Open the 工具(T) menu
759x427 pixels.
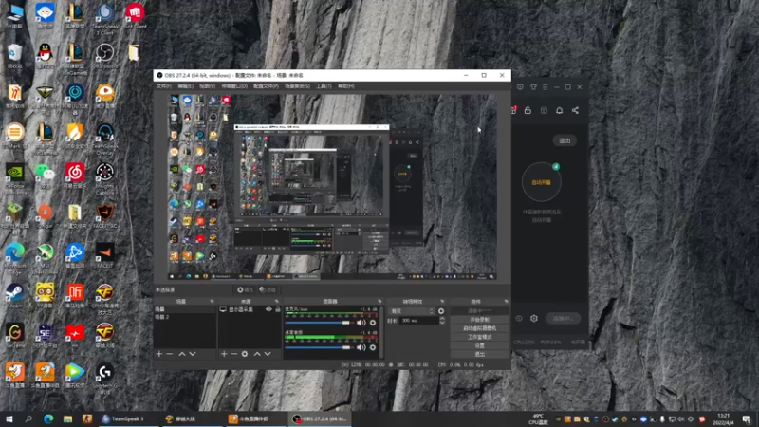[x=324, y=86]
